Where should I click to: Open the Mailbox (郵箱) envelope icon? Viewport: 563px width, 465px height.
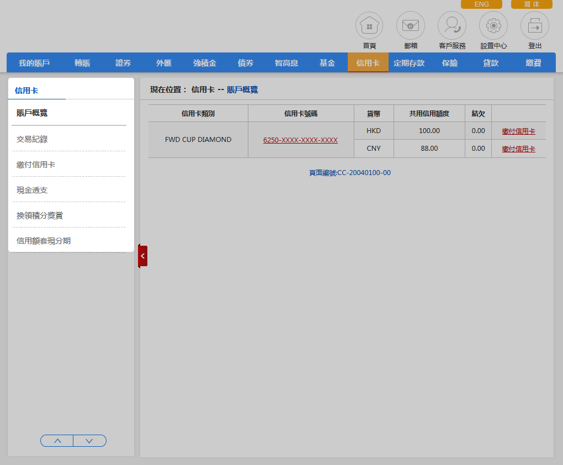(411, 26)
